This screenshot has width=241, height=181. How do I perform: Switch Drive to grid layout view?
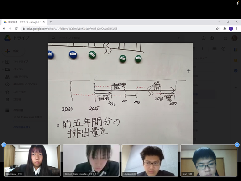(215, 48)
